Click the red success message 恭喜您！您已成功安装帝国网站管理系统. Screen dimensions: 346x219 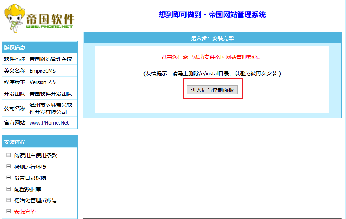211,57
